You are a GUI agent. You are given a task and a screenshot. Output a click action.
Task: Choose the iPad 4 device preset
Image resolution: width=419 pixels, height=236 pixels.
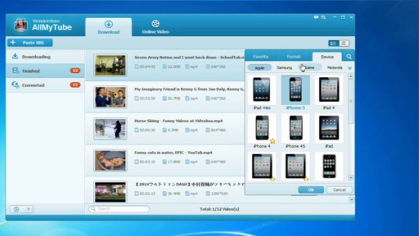point(329,93)
